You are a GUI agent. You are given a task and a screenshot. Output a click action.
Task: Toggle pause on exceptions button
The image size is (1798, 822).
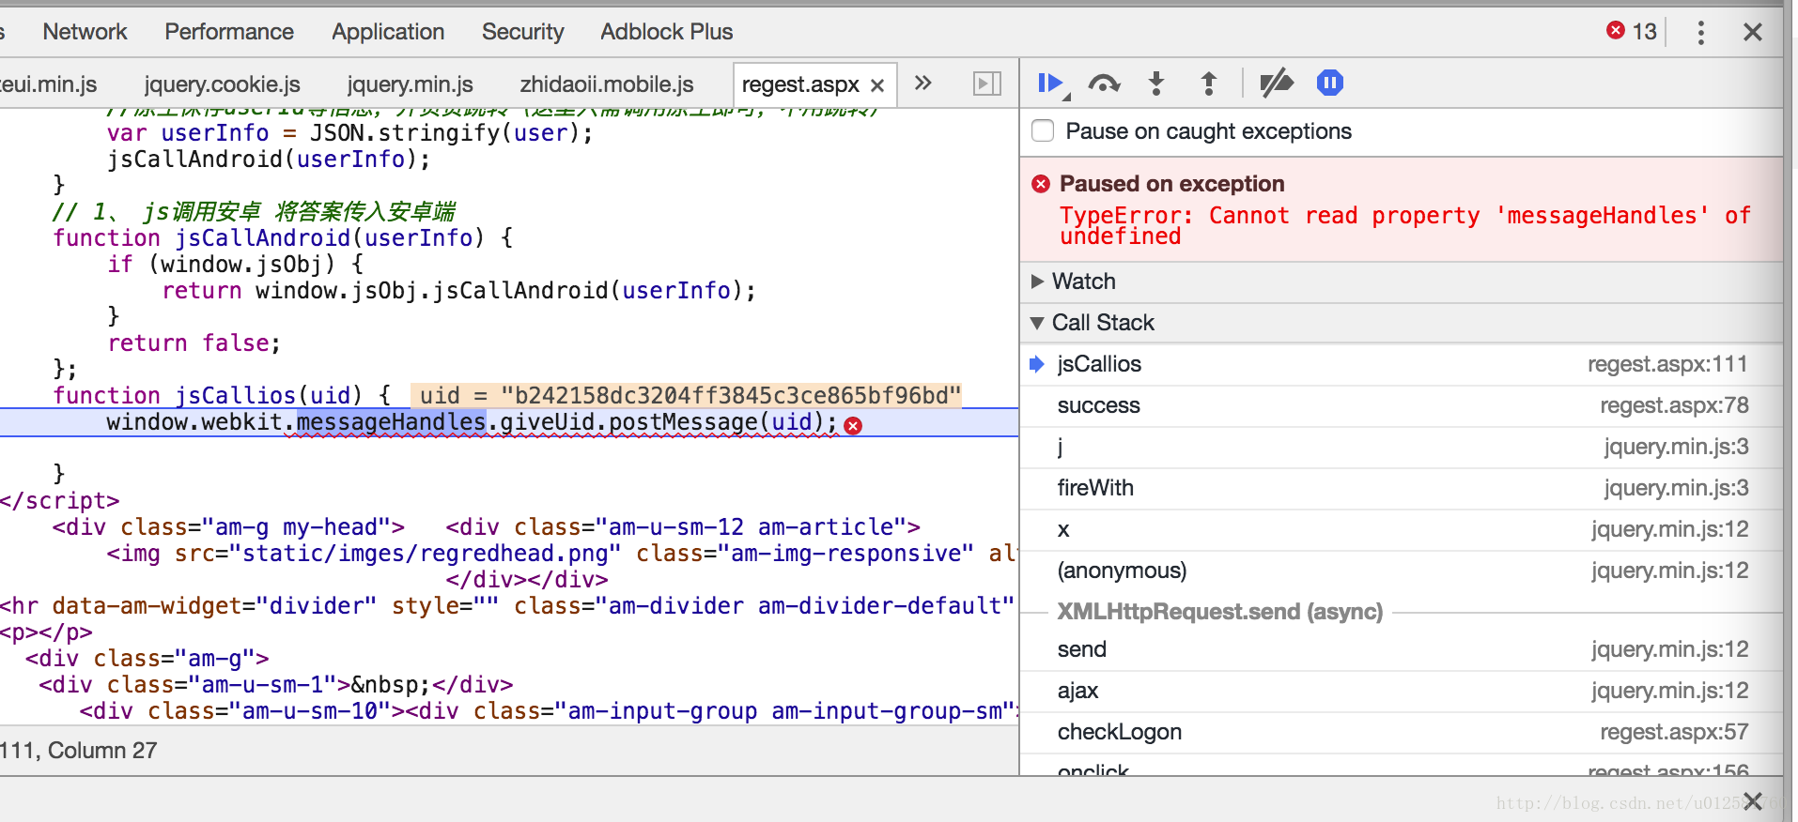[1329, 84]
